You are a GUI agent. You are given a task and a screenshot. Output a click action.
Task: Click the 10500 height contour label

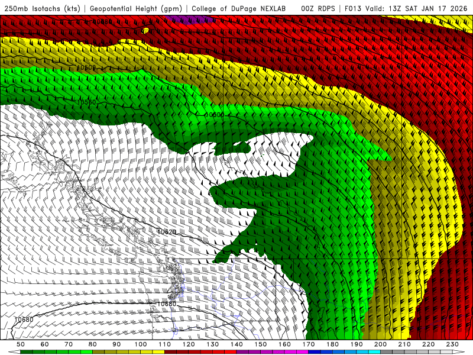coord(86,67)
